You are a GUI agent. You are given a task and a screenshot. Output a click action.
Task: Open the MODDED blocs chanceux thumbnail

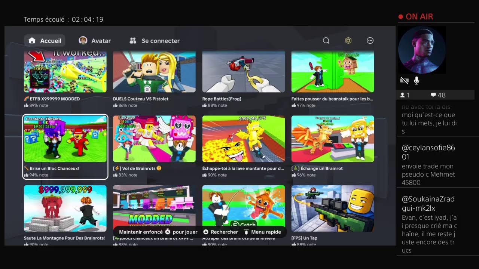coord(154,208)
